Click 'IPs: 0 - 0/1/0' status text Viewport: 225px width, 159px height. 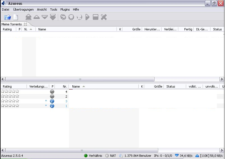tap(163, 156)
